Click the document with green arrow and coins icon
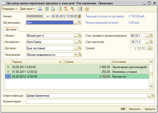This screenshot has width=158, height=113. pos(60,9)
